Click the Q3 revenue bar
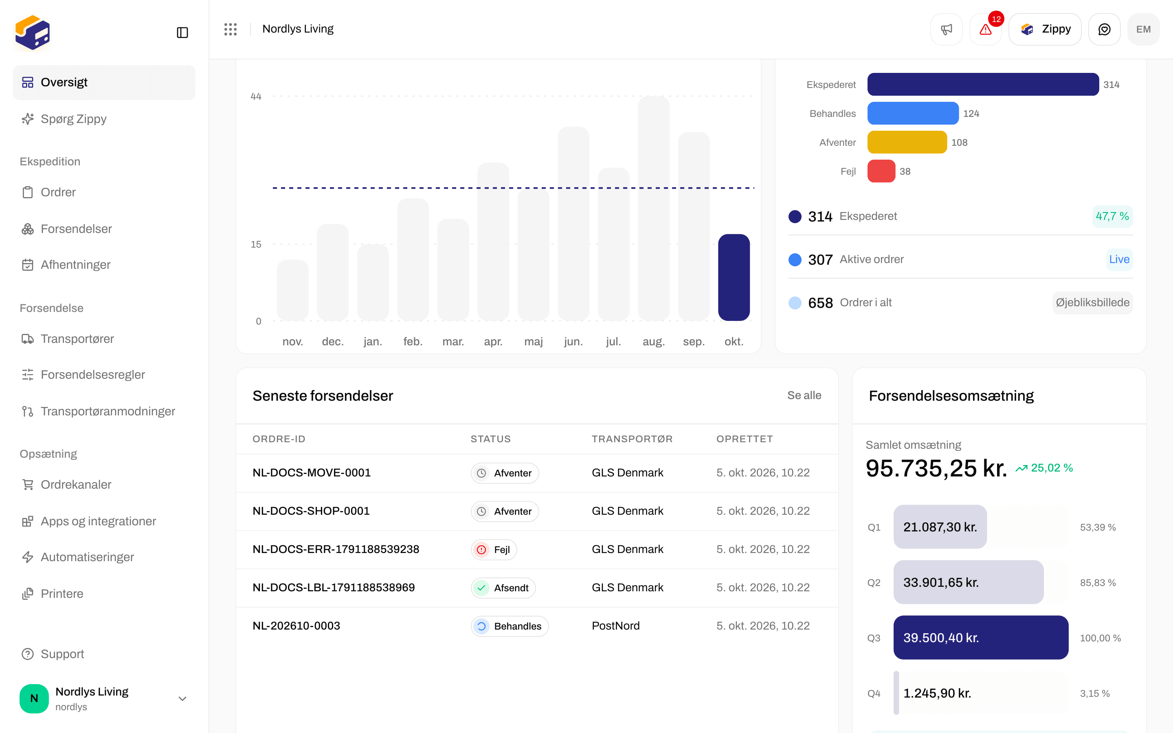Image resolution: width=1173 pixels, height=733 pixels. (x=981, y=637)
